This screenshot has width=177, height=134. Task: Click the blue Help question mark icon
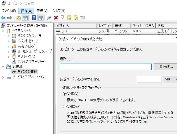34,18
